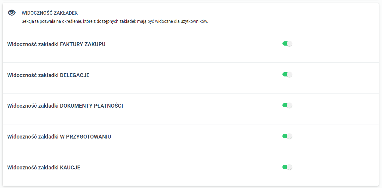Select the Widoczność zakładki W PRZYGOTOWANIU label
382x188 pixels.
tap(59, 137)
